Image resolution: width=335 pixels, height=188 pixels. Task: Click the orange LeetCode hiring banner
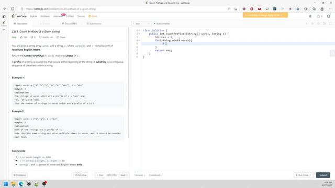click(x=265, y=15)
